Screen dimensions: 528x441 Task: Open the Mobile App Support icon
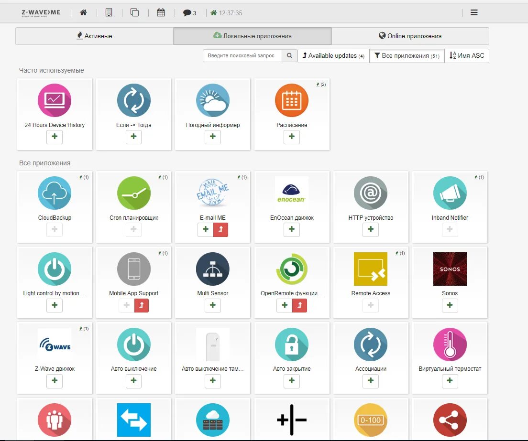(x=134, y=269)
